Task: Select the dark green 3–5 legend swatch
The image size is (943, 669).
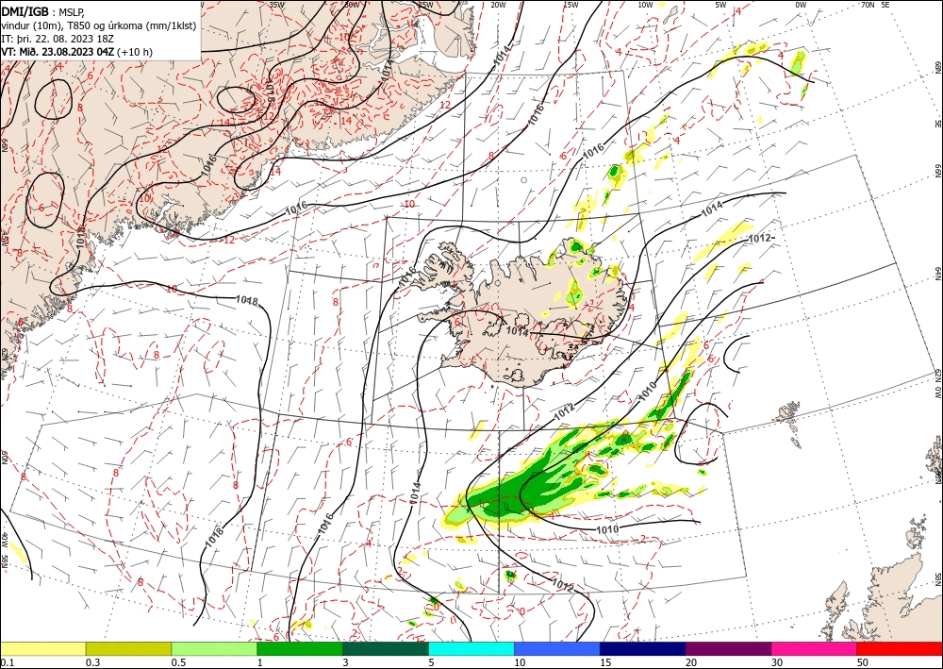Action: point(386,648)
